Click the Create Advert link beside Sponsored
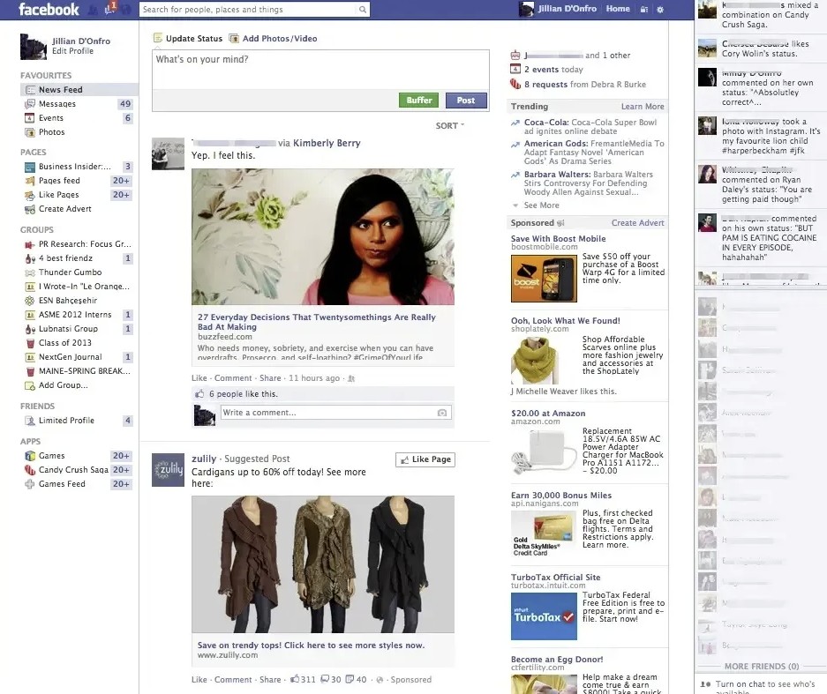The height and width of the screenshot is (694, 827). pyautogui.click(x=637, y=223)
